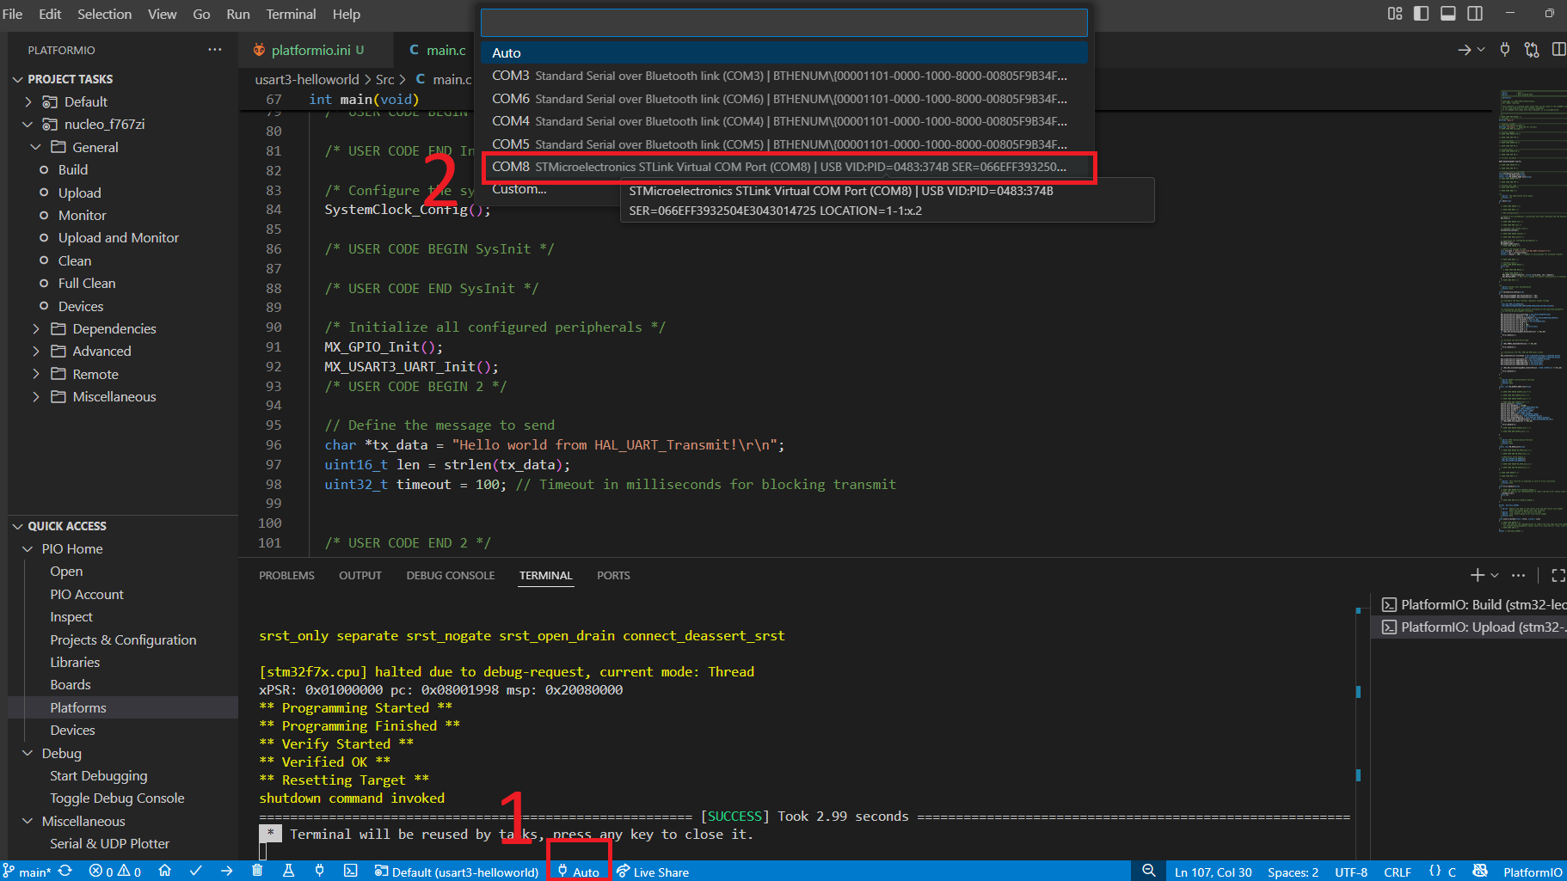Run the Upload and Monitor task
1567x881 pixels.
(118, 238)
